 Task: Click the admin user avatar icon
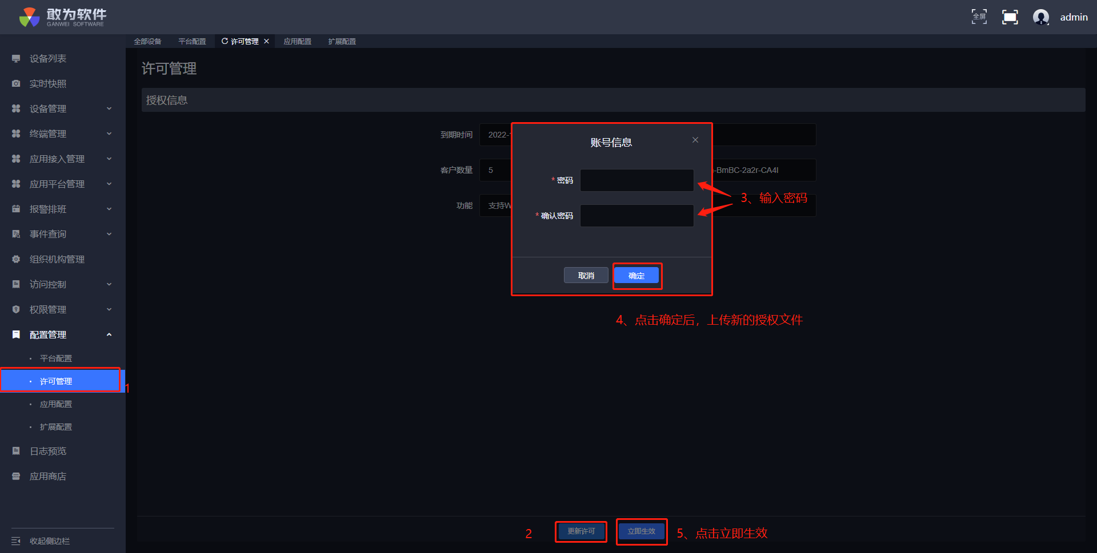click(1041, 17)
